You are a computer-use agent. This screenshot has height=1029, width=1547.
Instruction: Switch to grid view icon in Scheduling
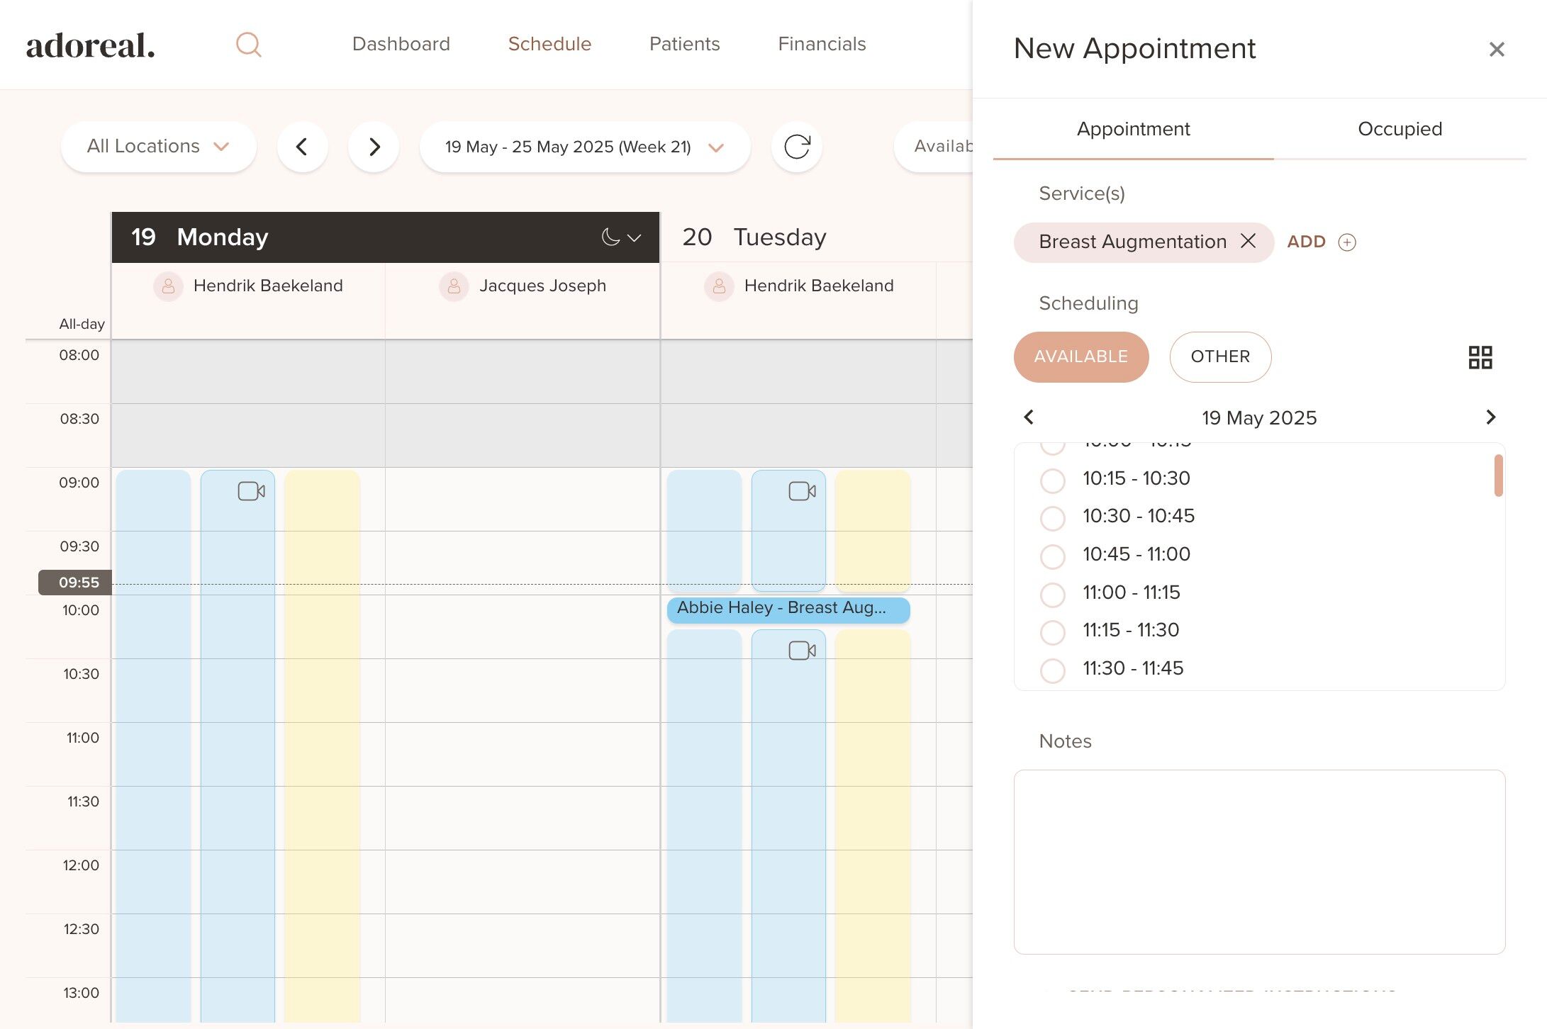(1480, 357)
